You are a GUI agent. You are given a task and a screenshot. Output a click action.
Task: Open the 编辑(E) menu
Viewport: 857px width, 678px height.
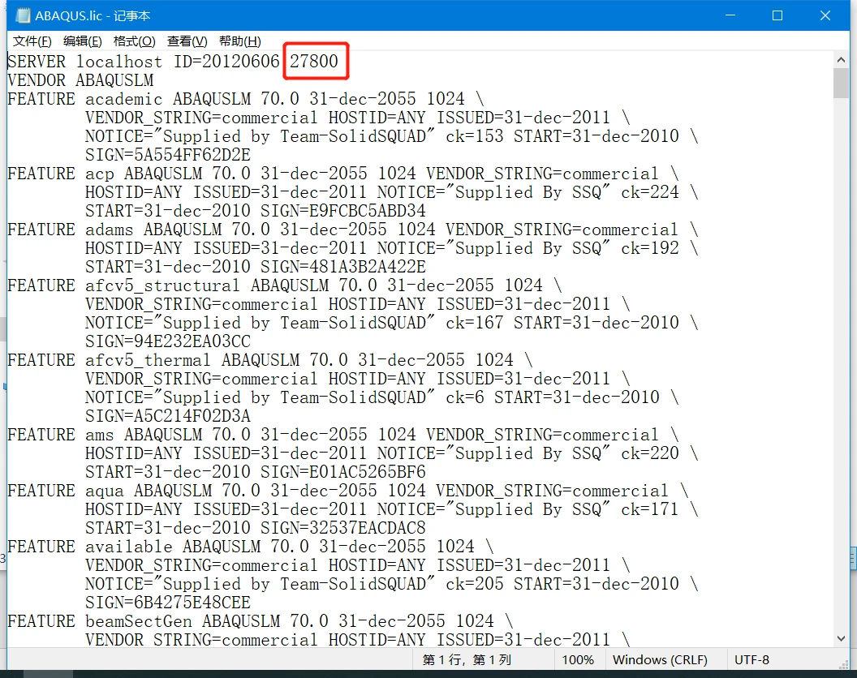pyautogui.click(x=83, y=41)
